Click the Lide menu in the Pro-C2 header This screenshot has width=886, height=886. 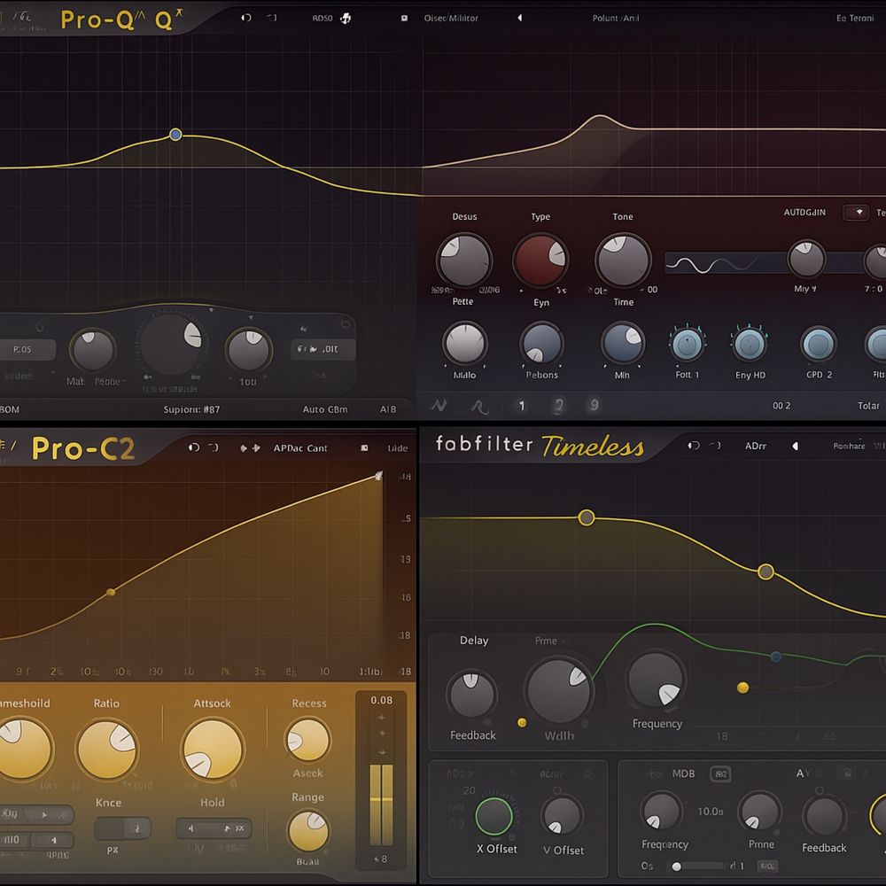(x=397, y=448)
